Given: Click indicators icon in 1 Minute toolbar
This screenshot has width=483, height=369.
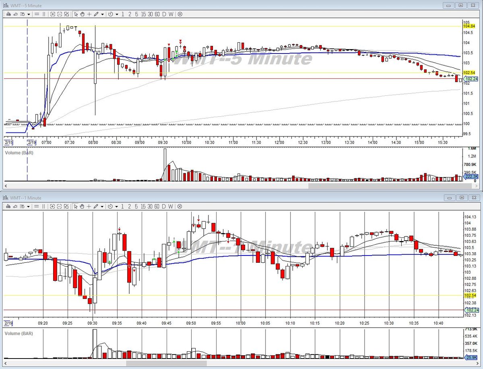Looking at the screenshot, I should [x=15, y=206].
